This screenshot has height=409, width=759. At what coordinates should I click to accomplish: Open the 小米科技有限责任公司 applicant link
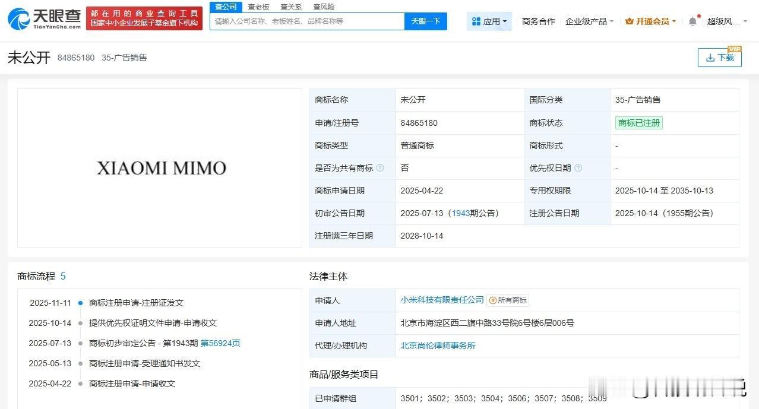pos(442,300)
